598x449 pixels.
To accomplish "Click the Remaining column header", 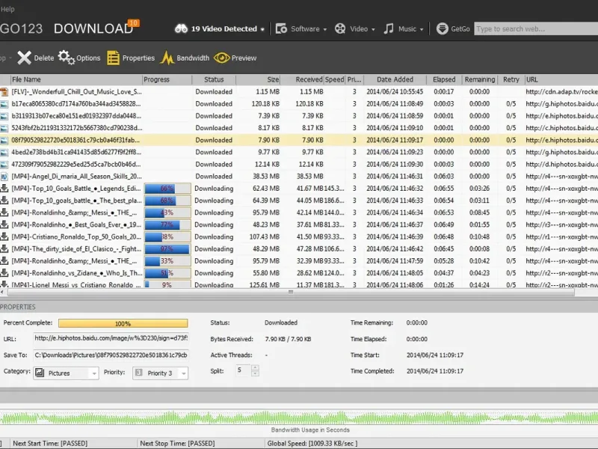I will point(480,79).
